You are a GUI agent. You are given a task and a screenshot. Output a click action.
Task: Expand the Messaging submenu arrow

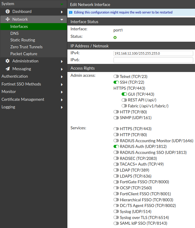(62, 69)
